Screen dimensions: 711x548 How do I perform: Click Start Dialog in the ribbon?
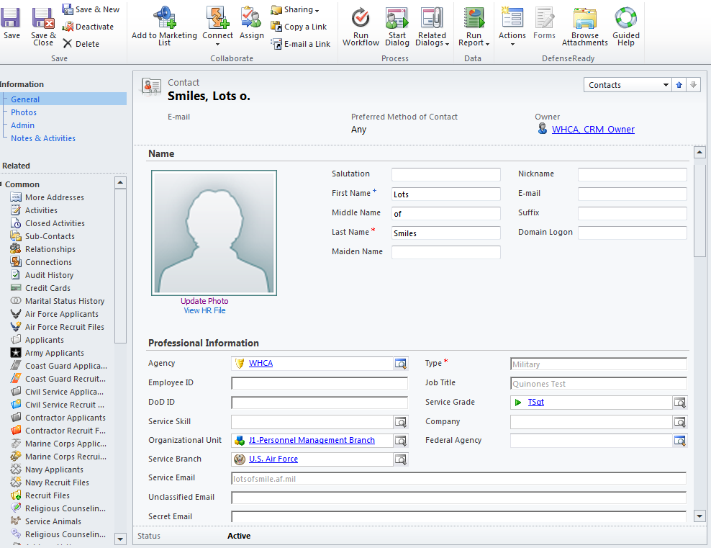pyautogui.click(x=397, y=19)
